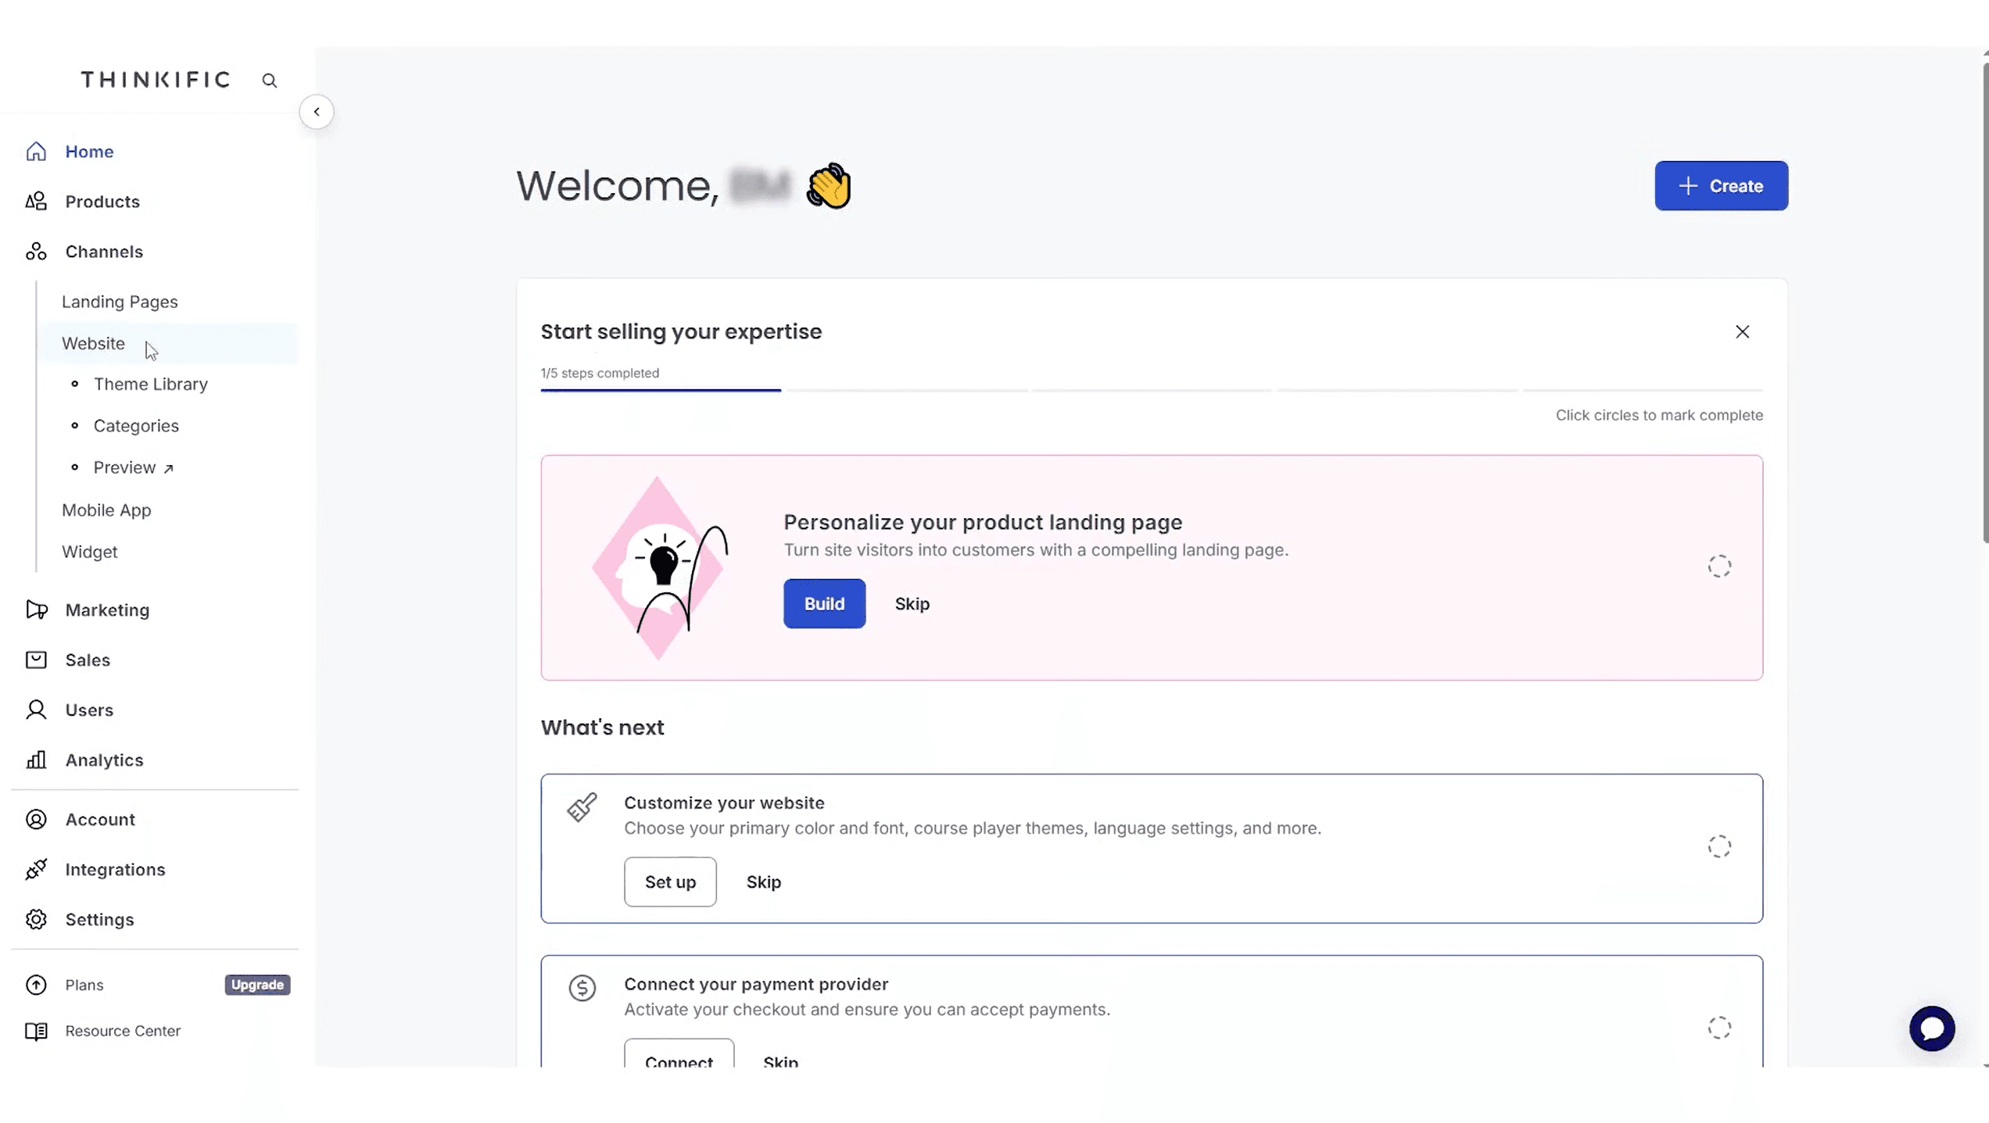The height and width of the screenshot is (1123, 1989).
Task: Select the Users icon
Action: [36, 710]
